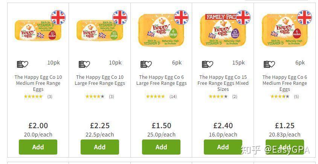
Task: View star rating reviews for 6 Large eggs
Action: pyautogui.click(x=161, y=97)
